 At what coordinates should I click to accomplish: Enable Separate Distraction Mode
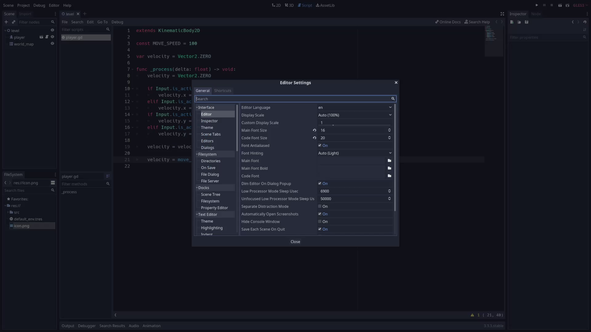320,206
